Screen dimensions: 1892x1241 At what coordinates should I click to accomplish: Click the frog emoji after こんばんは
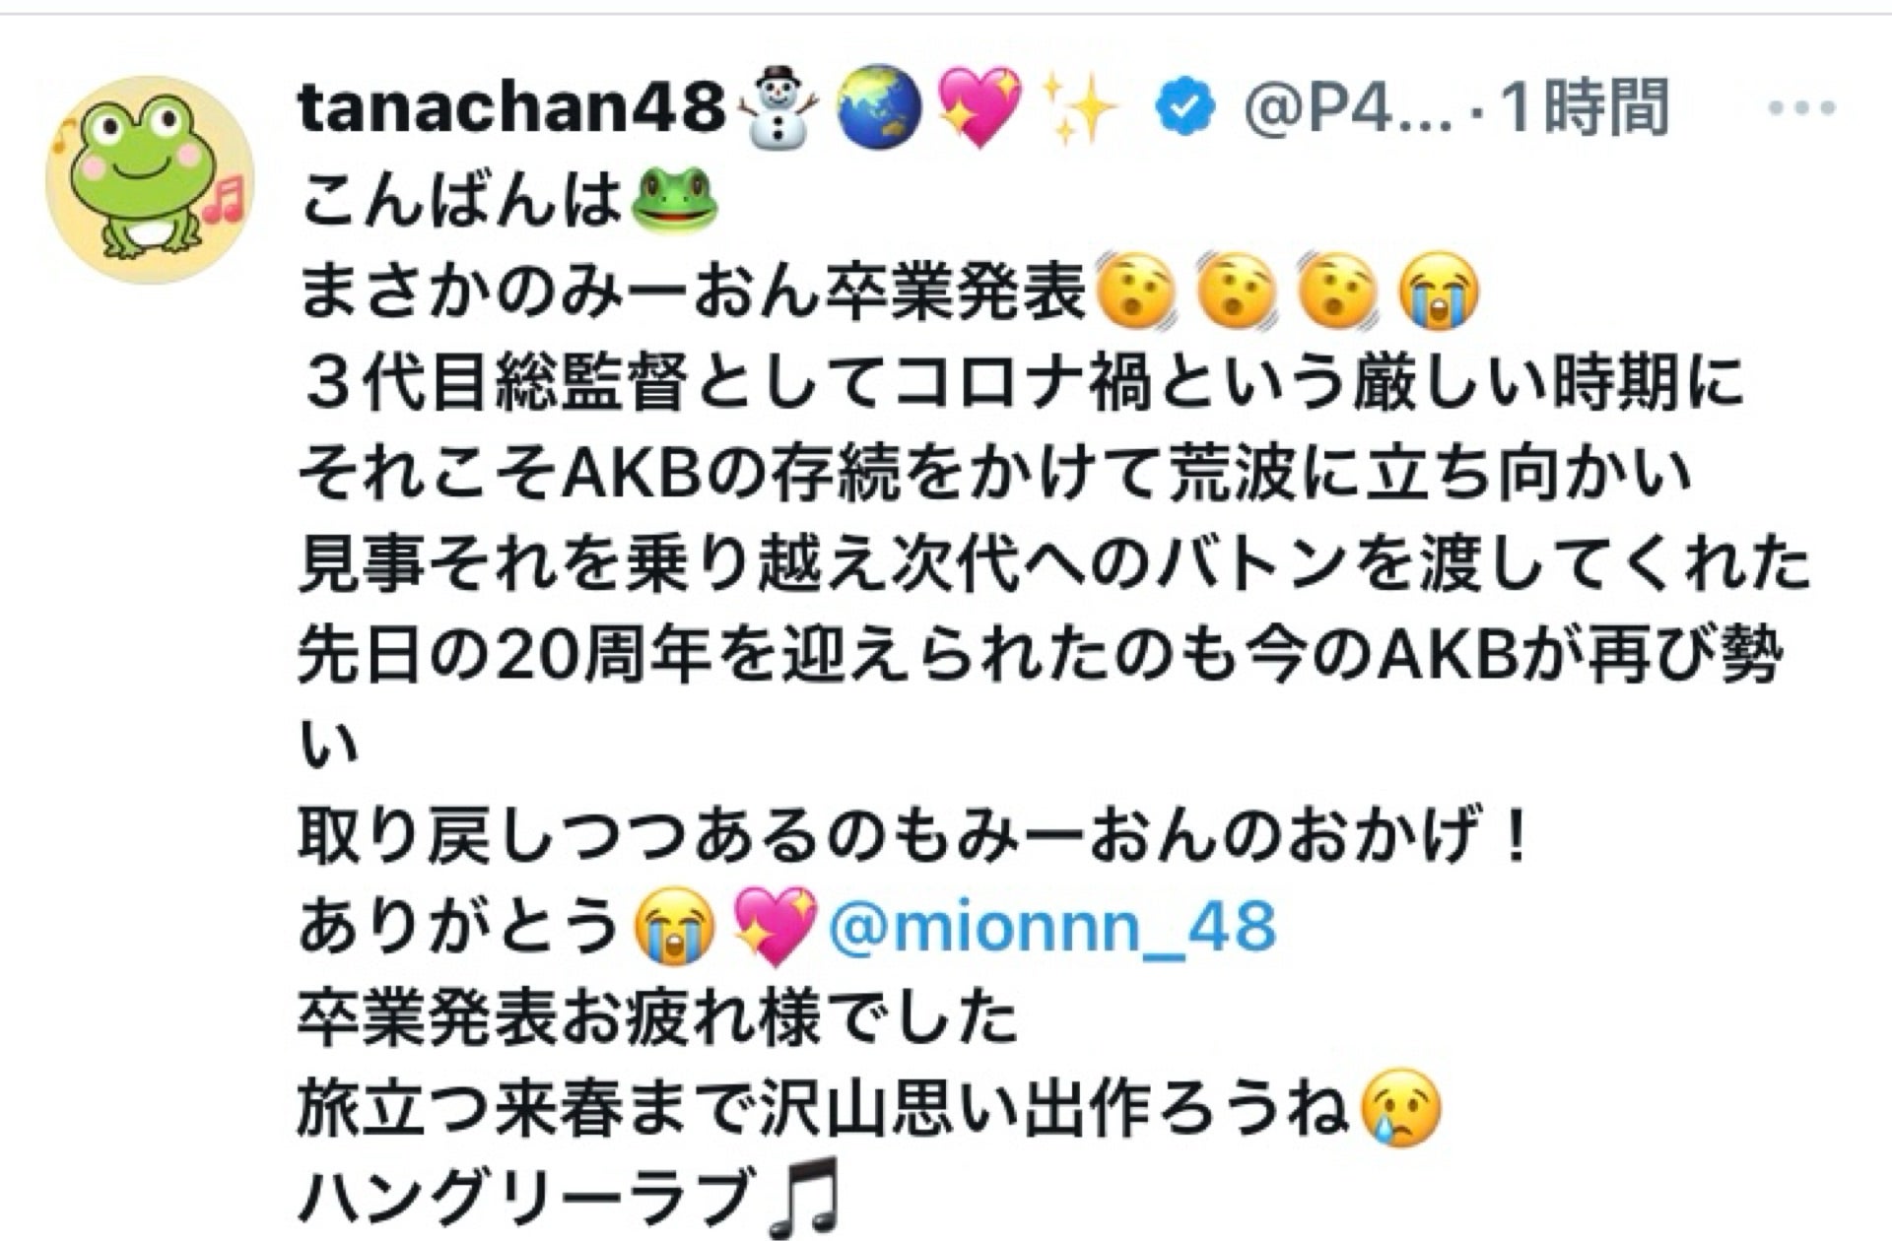pos(672,199)
